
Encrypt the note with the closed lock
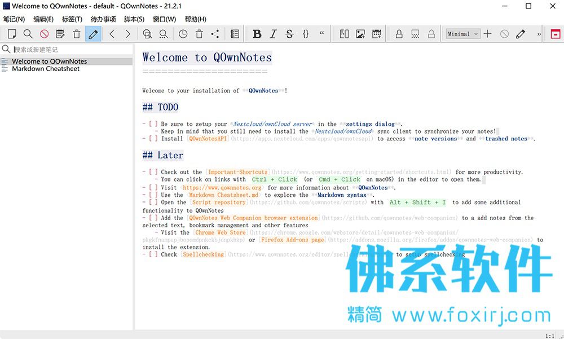(x=399, y=34)
